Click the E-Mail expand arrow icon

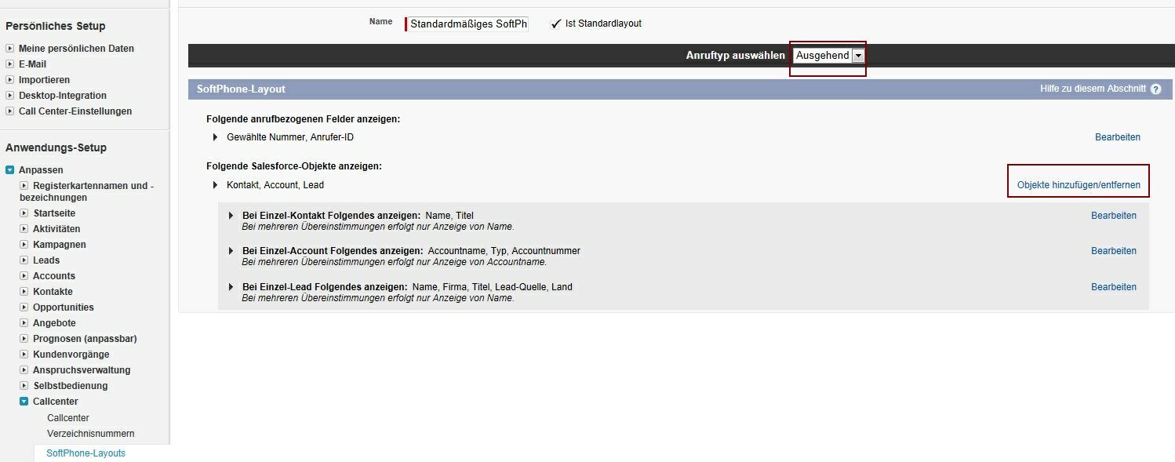10,64
